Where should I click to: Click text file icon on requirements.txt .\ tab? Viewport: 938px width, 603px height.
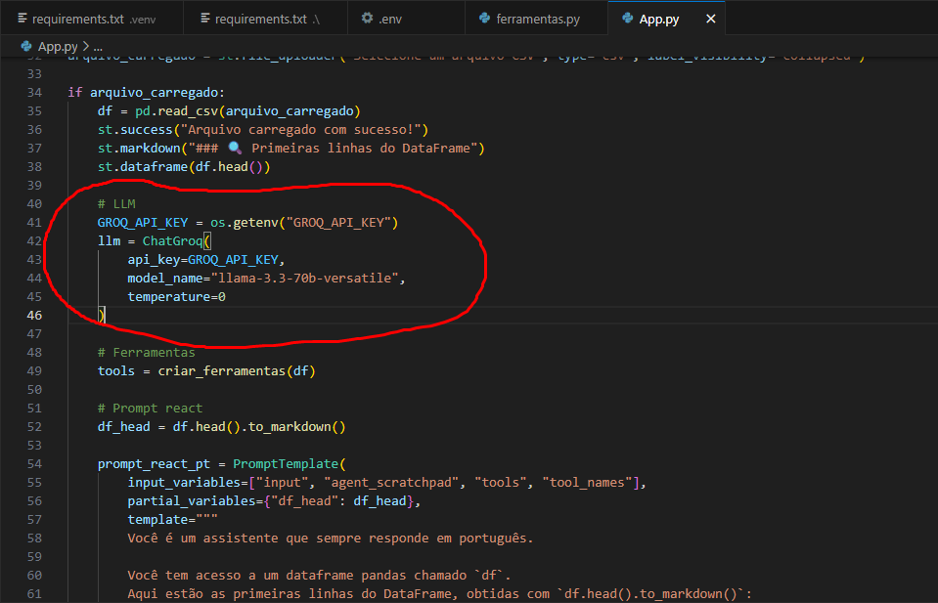tap(205, 18)
